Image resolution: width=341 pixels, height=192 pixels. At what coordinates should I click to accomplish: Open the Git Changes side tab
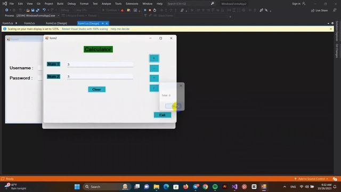pos(337,51)
